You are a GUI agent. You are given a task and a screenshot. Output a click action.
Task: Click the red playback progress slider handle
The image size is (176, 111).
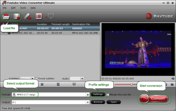pos(132,84)
